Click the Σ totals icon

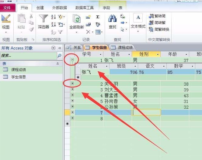98,17
